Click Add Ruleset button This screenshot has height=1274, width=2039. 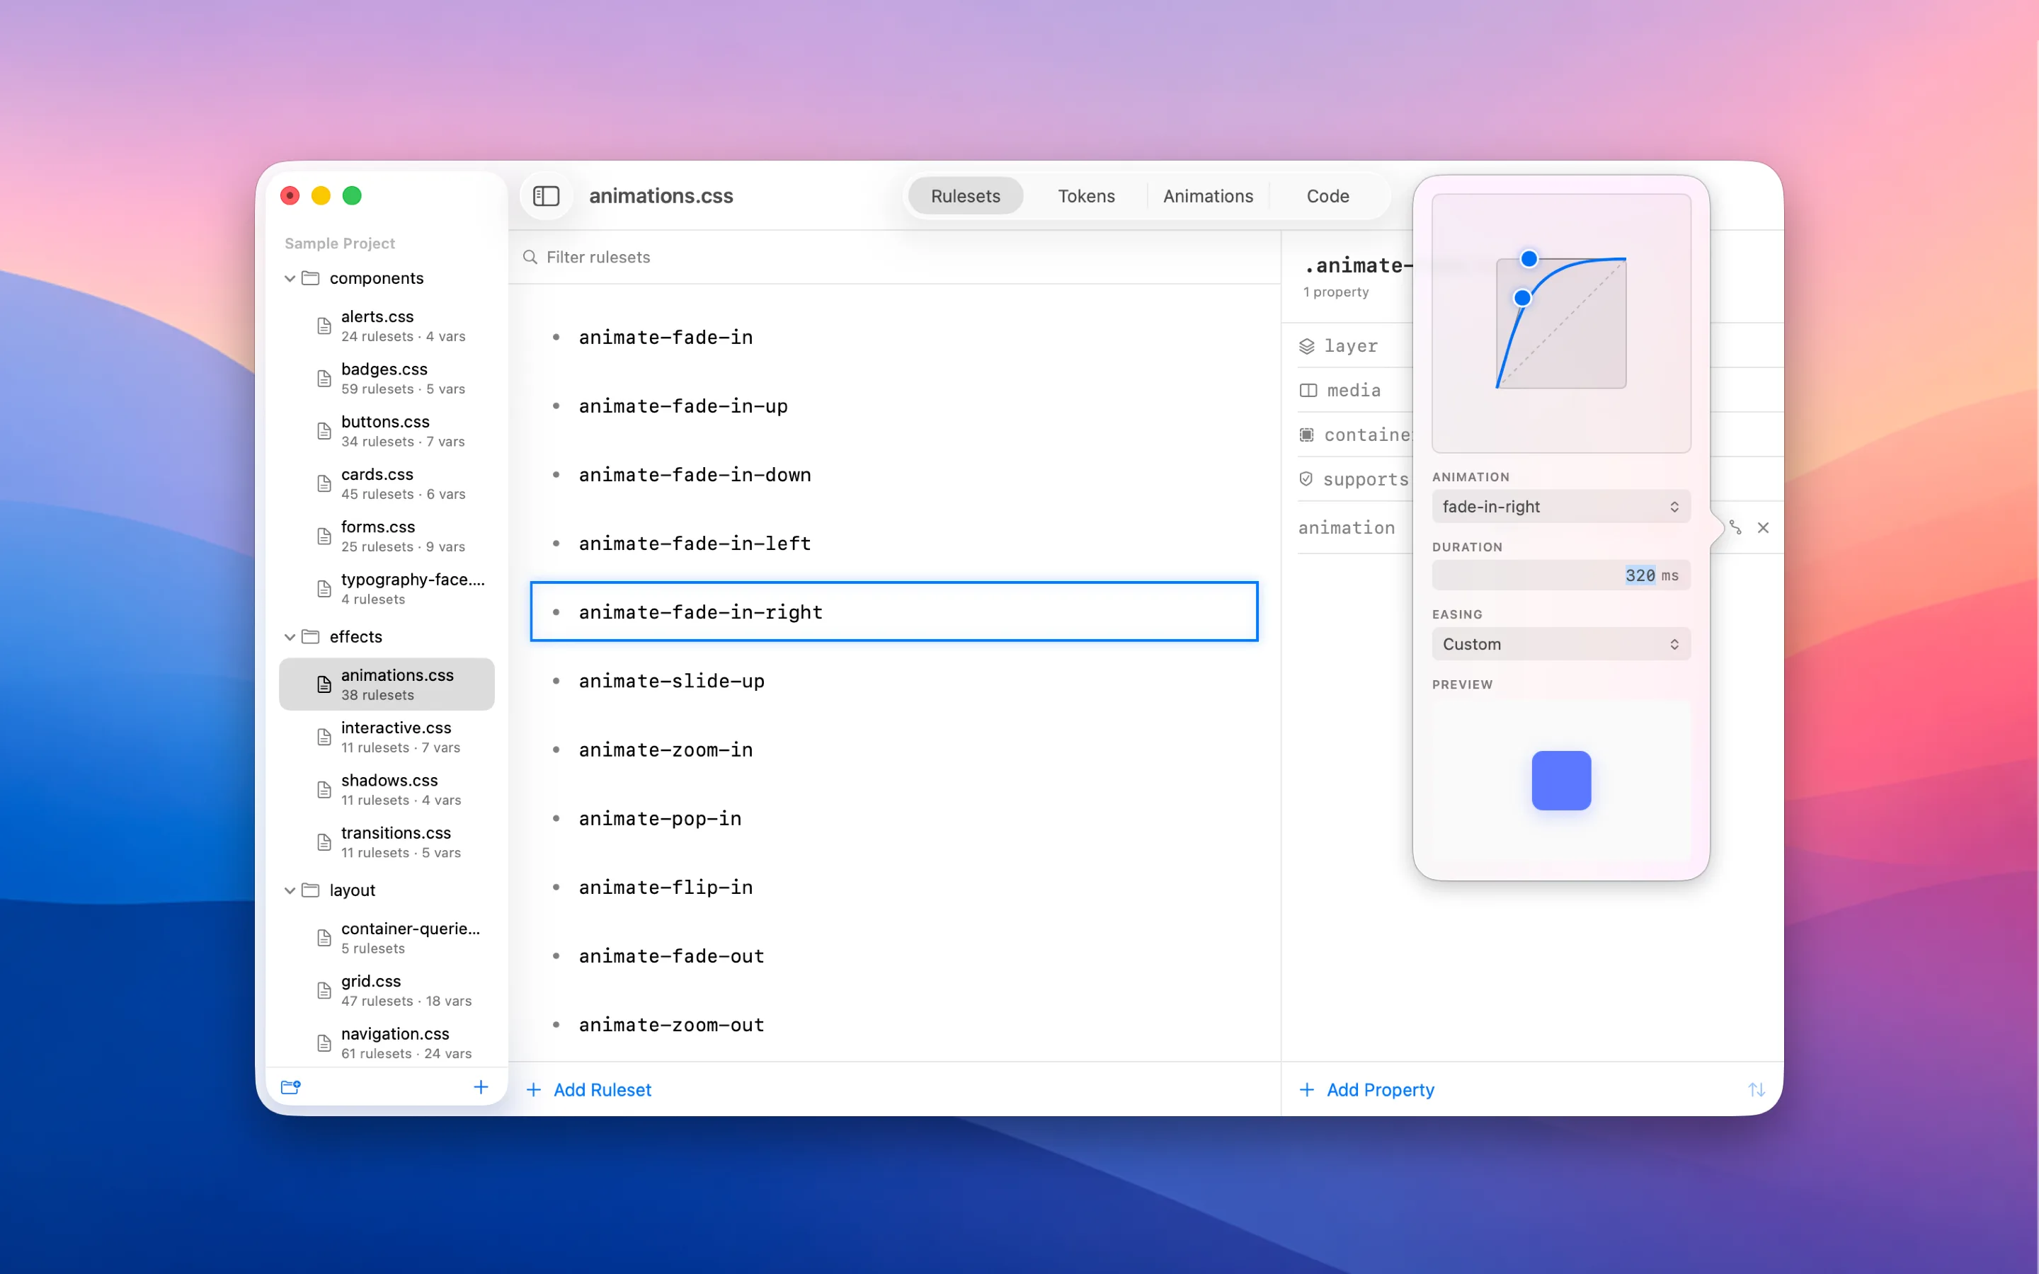coord(589,1089)
